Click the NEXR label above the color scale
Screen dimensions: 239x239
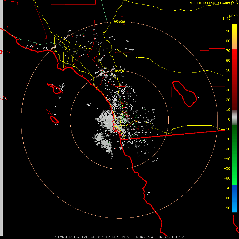(x=233, y=16)
